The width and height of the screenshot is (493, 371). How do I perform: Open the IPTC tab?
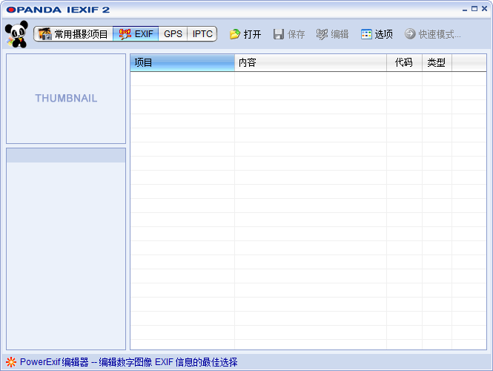[202, 34]
